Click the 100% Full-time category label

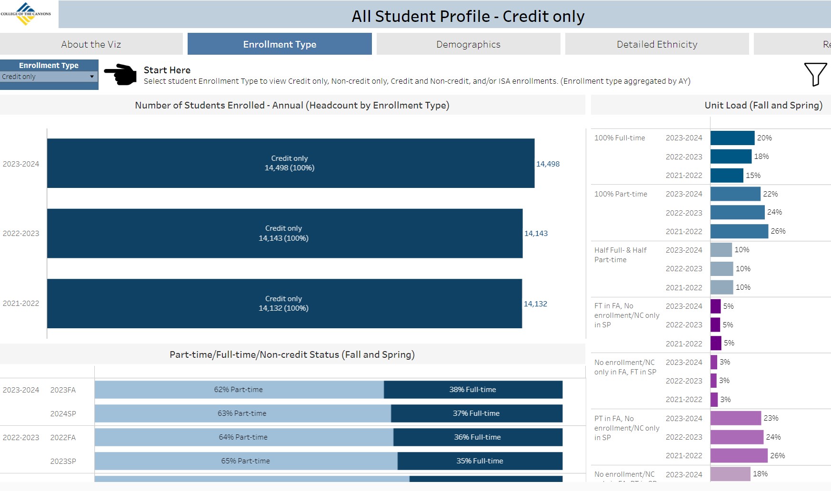click(x=620, y=138)
